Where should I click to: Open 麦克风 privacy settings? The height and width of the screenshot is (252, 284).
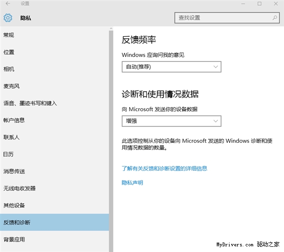11,86
